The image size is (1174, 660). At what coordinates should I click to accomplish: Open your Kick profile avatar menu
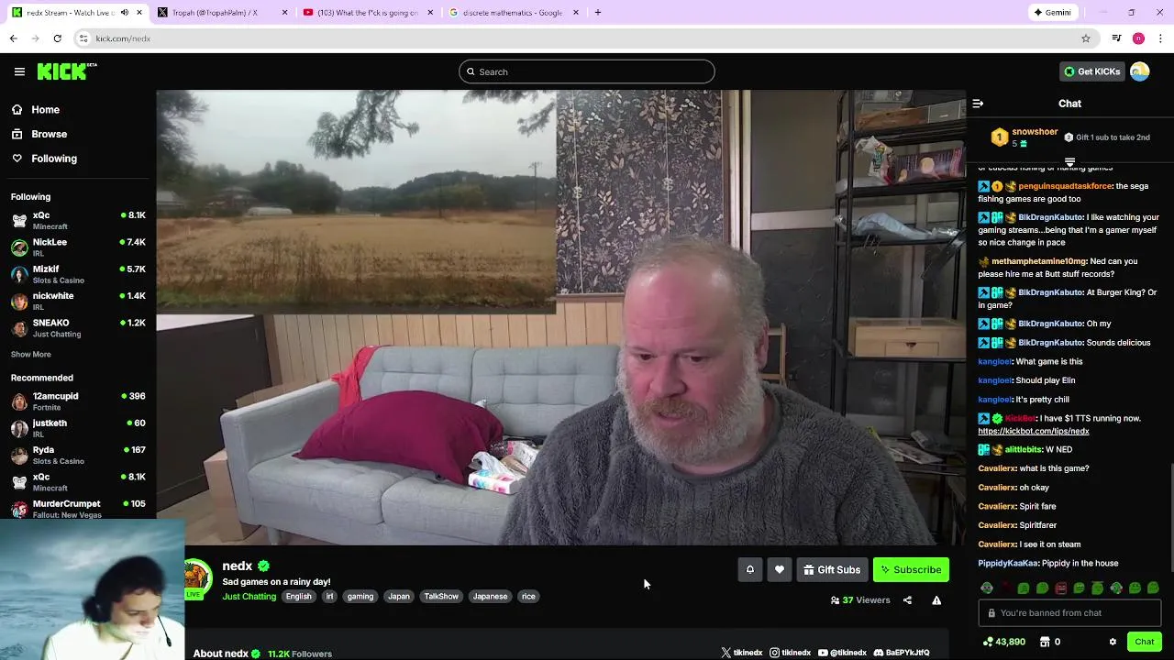[1140, 71]
